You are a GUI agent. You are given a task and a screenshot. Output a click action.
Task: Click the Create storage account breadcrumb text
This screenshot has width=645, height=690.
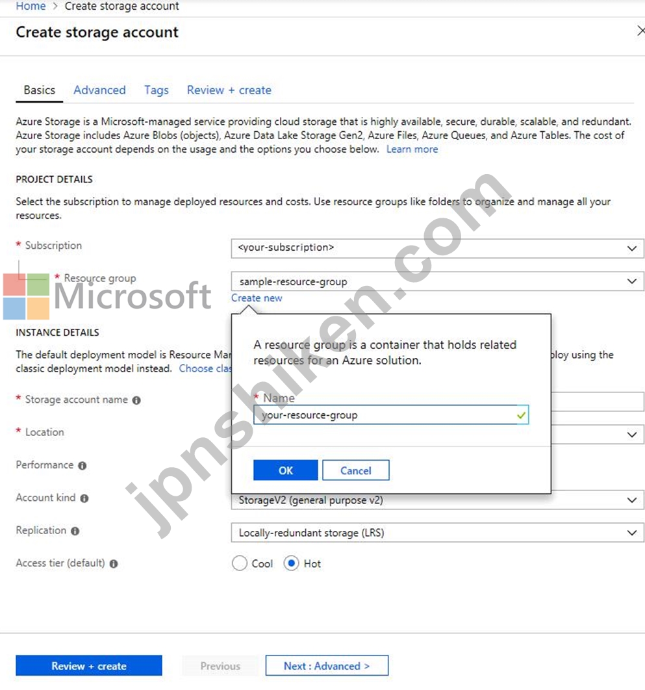pyautogui.click(x=122, y=6)
